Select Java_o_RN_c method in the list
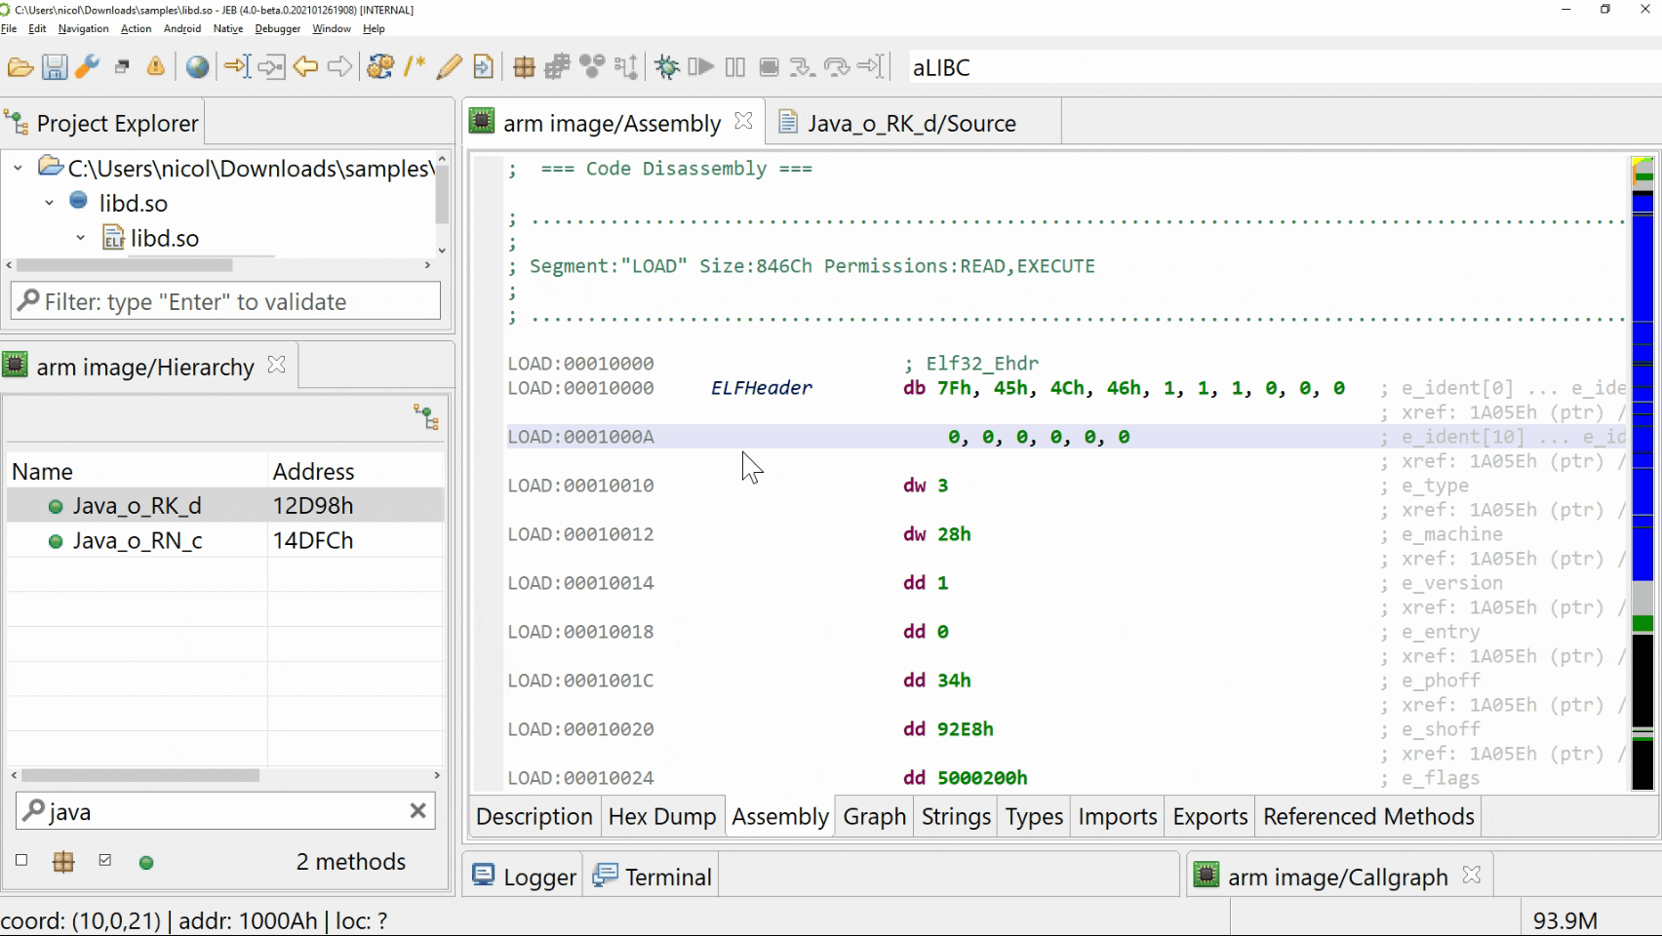Screen dimensions: 1662x936 (138, 540)
